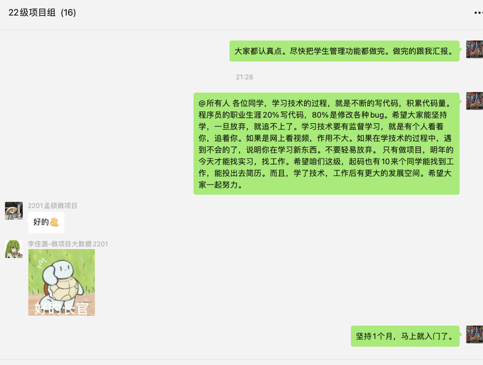
Task: Select the 坚持1个月，马上就入门了 message bubble
Action: tap(405, 336)
